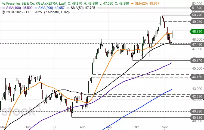Select the 50,740 price level label
Screen dimensions: 204x130
point(197,15)
